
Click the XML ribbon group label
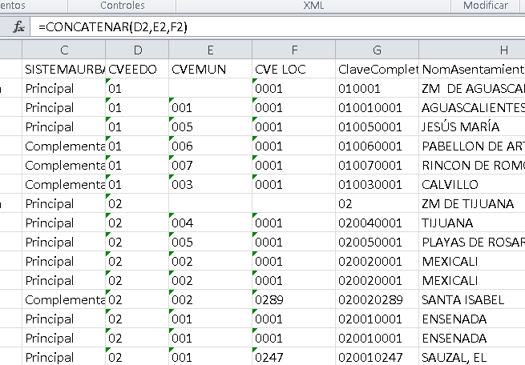[313, 6]
